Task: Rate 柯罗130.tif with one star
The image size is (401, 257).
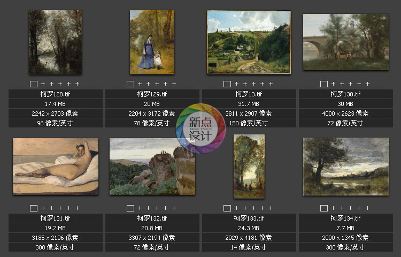Action: (x=334, y=84)
